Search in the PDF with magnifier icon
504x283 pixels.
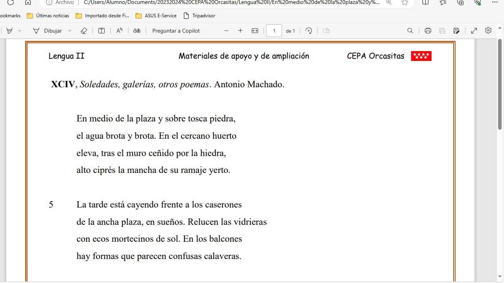coord(410,31)
